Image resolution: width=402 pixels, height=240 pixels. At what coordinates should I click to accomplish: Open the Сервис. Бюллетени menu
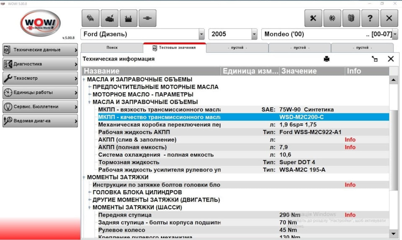40,107
